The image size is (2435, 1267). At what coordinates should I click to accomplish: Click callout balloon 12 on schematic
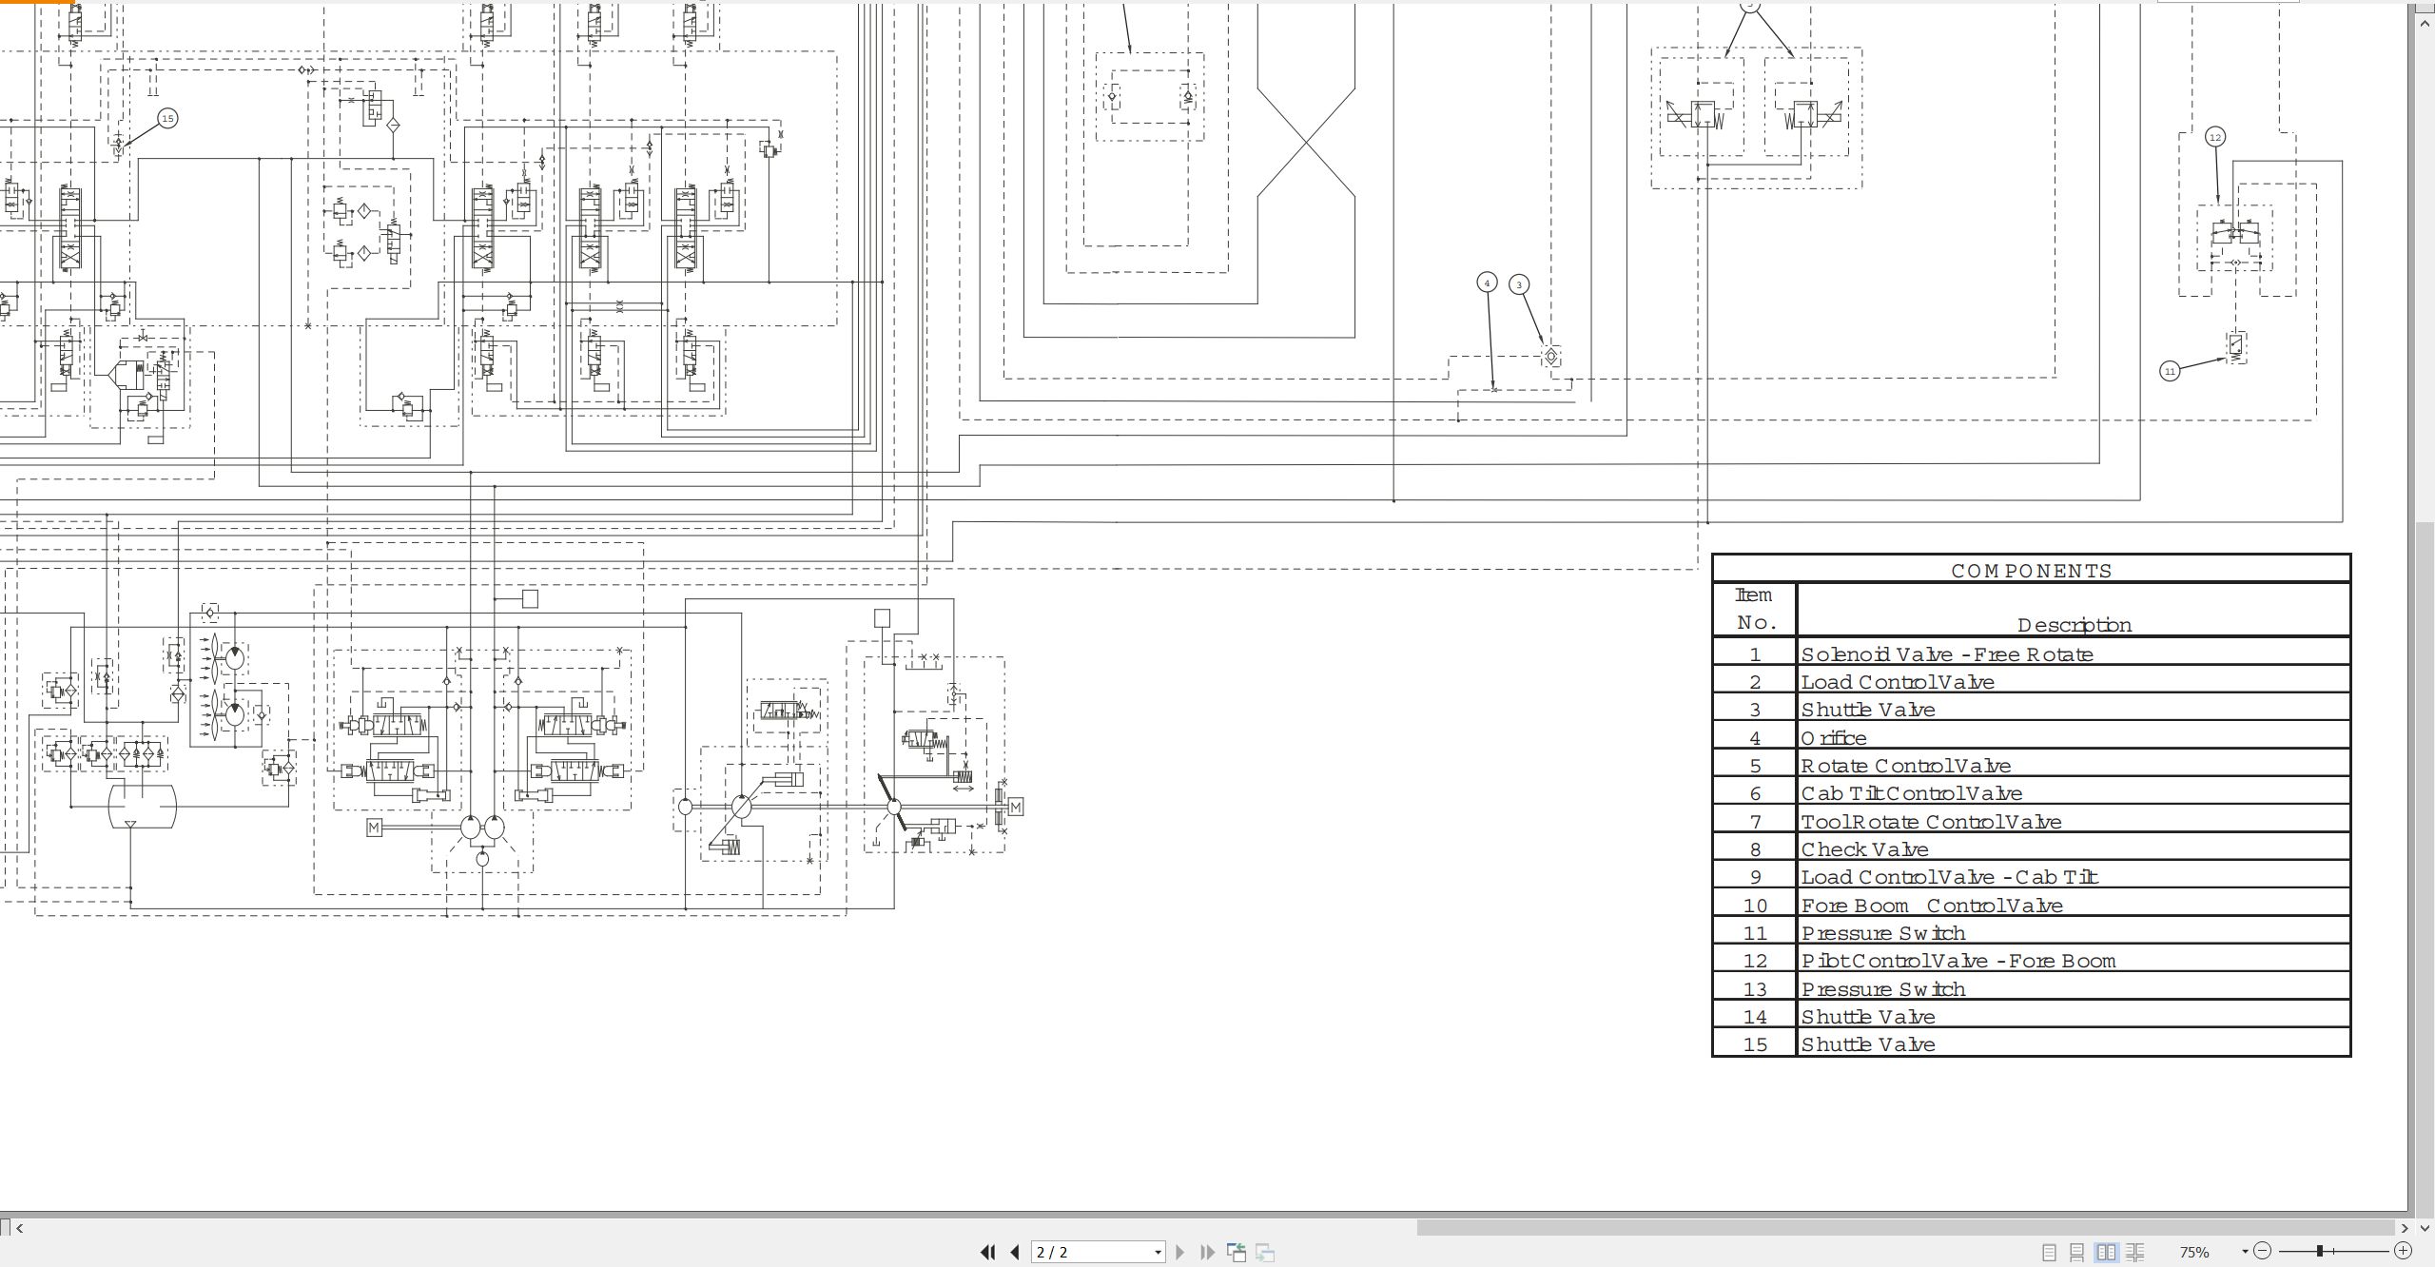pos(2215,137)
